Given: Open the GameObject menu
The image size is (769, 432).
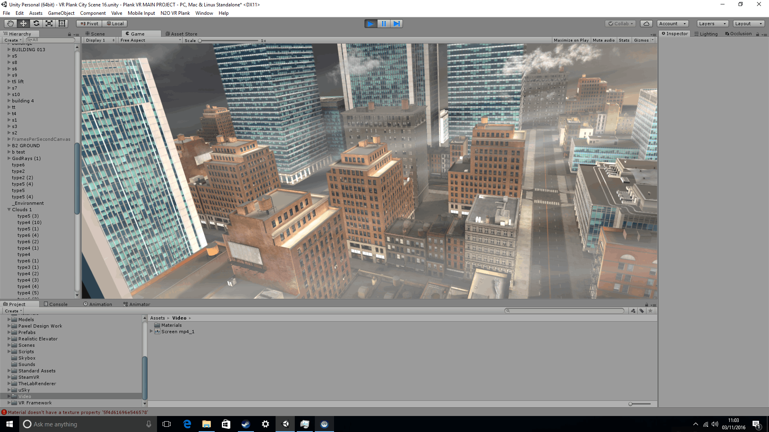Looking at the screenshot, I should pos(61,13).
